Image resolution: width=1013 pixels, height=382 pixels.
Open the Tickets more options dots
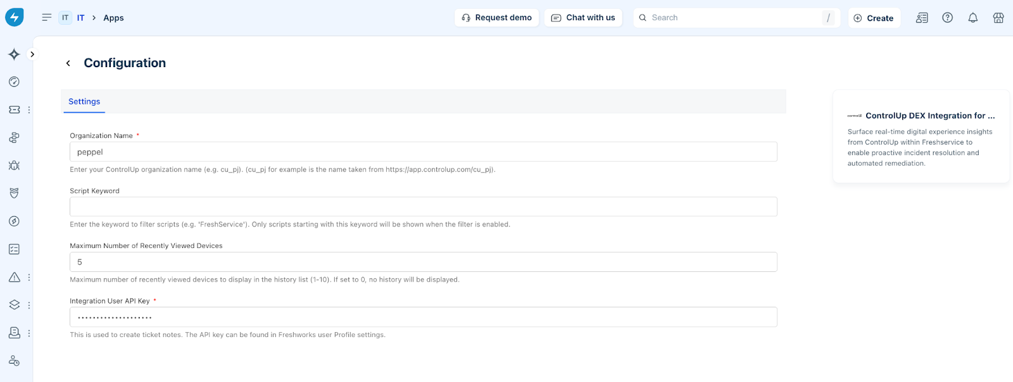[29, 109]
